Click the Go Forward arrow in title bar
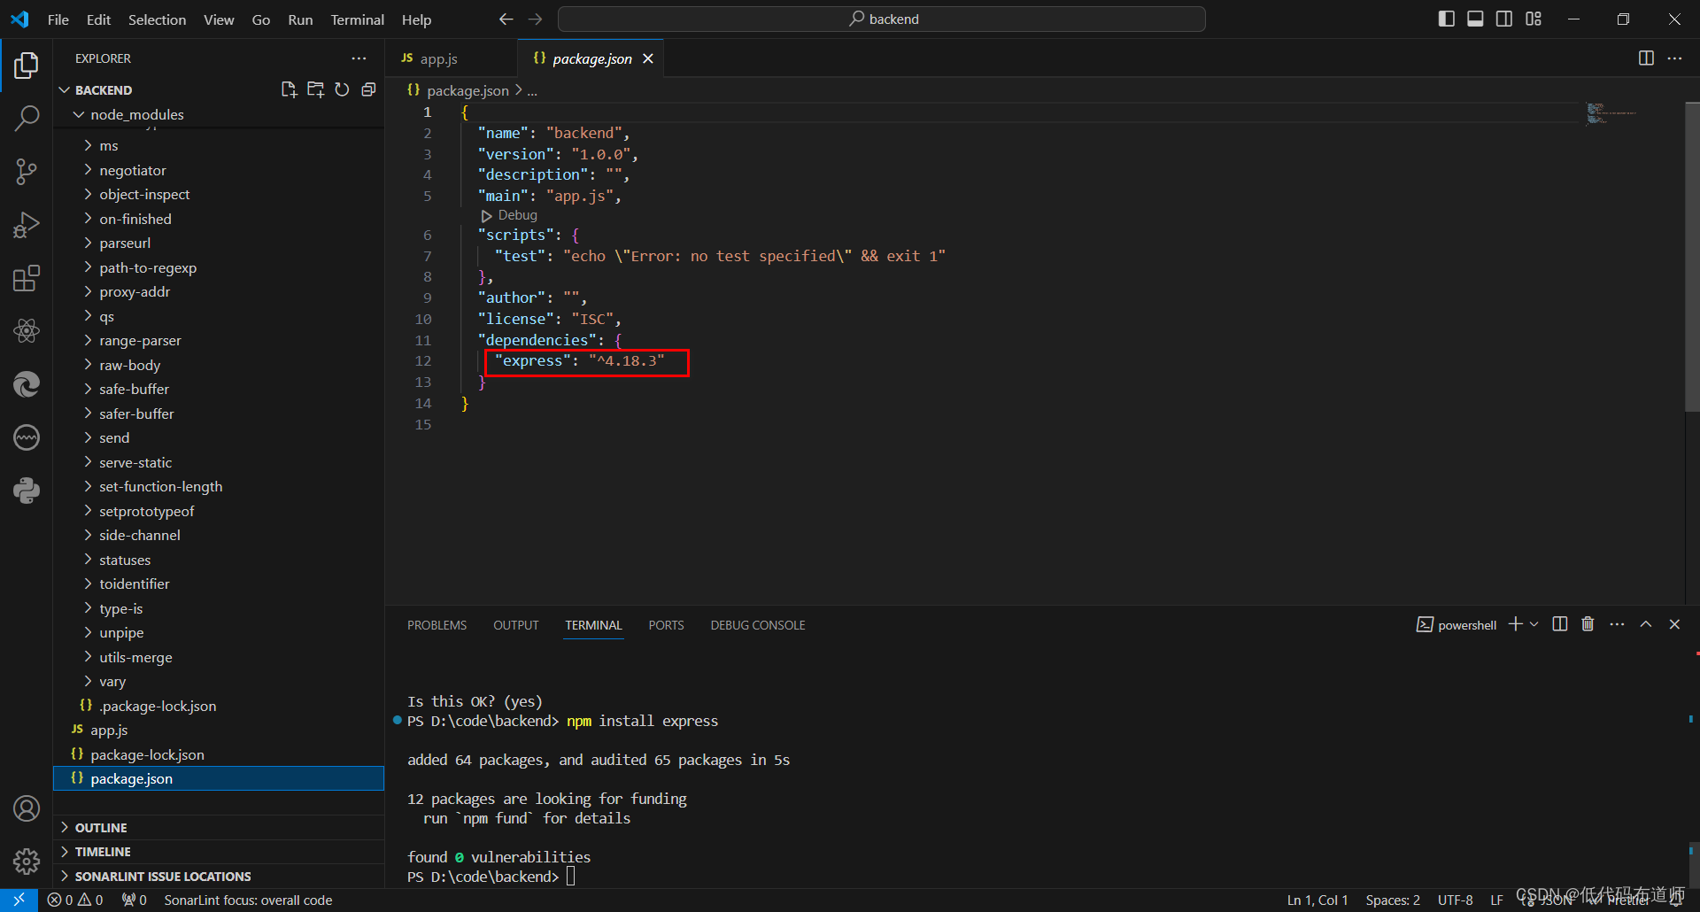 (536, 19)
